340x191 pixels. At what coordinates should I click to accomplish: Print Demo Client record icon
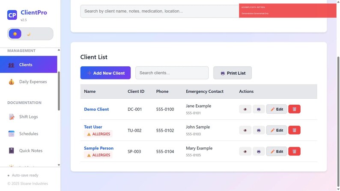point(259,109)
